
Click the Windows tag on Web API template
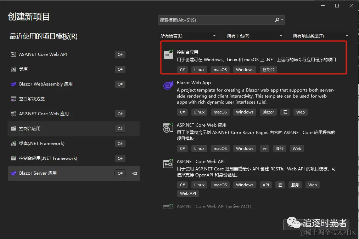(245, 185)
